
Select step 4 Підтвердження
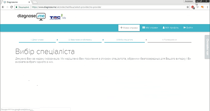(169, 40)
